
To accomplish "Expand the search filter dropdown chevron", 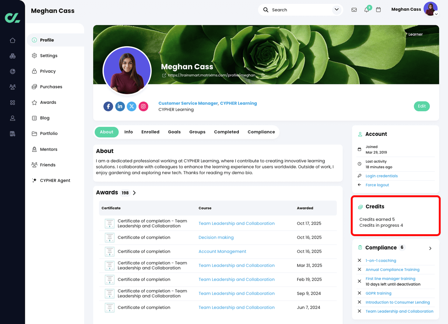I will point(337,9).
